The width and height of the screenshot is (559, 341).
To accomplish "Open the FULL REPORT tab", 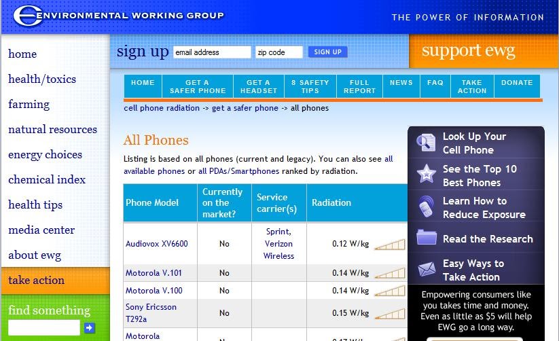I will [x=359, y=86].
